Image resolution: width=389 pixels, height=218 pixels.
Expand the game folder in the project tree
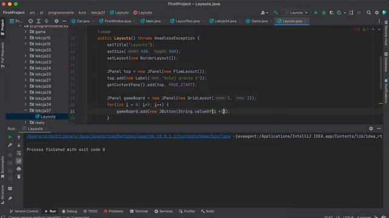[26, 31]
